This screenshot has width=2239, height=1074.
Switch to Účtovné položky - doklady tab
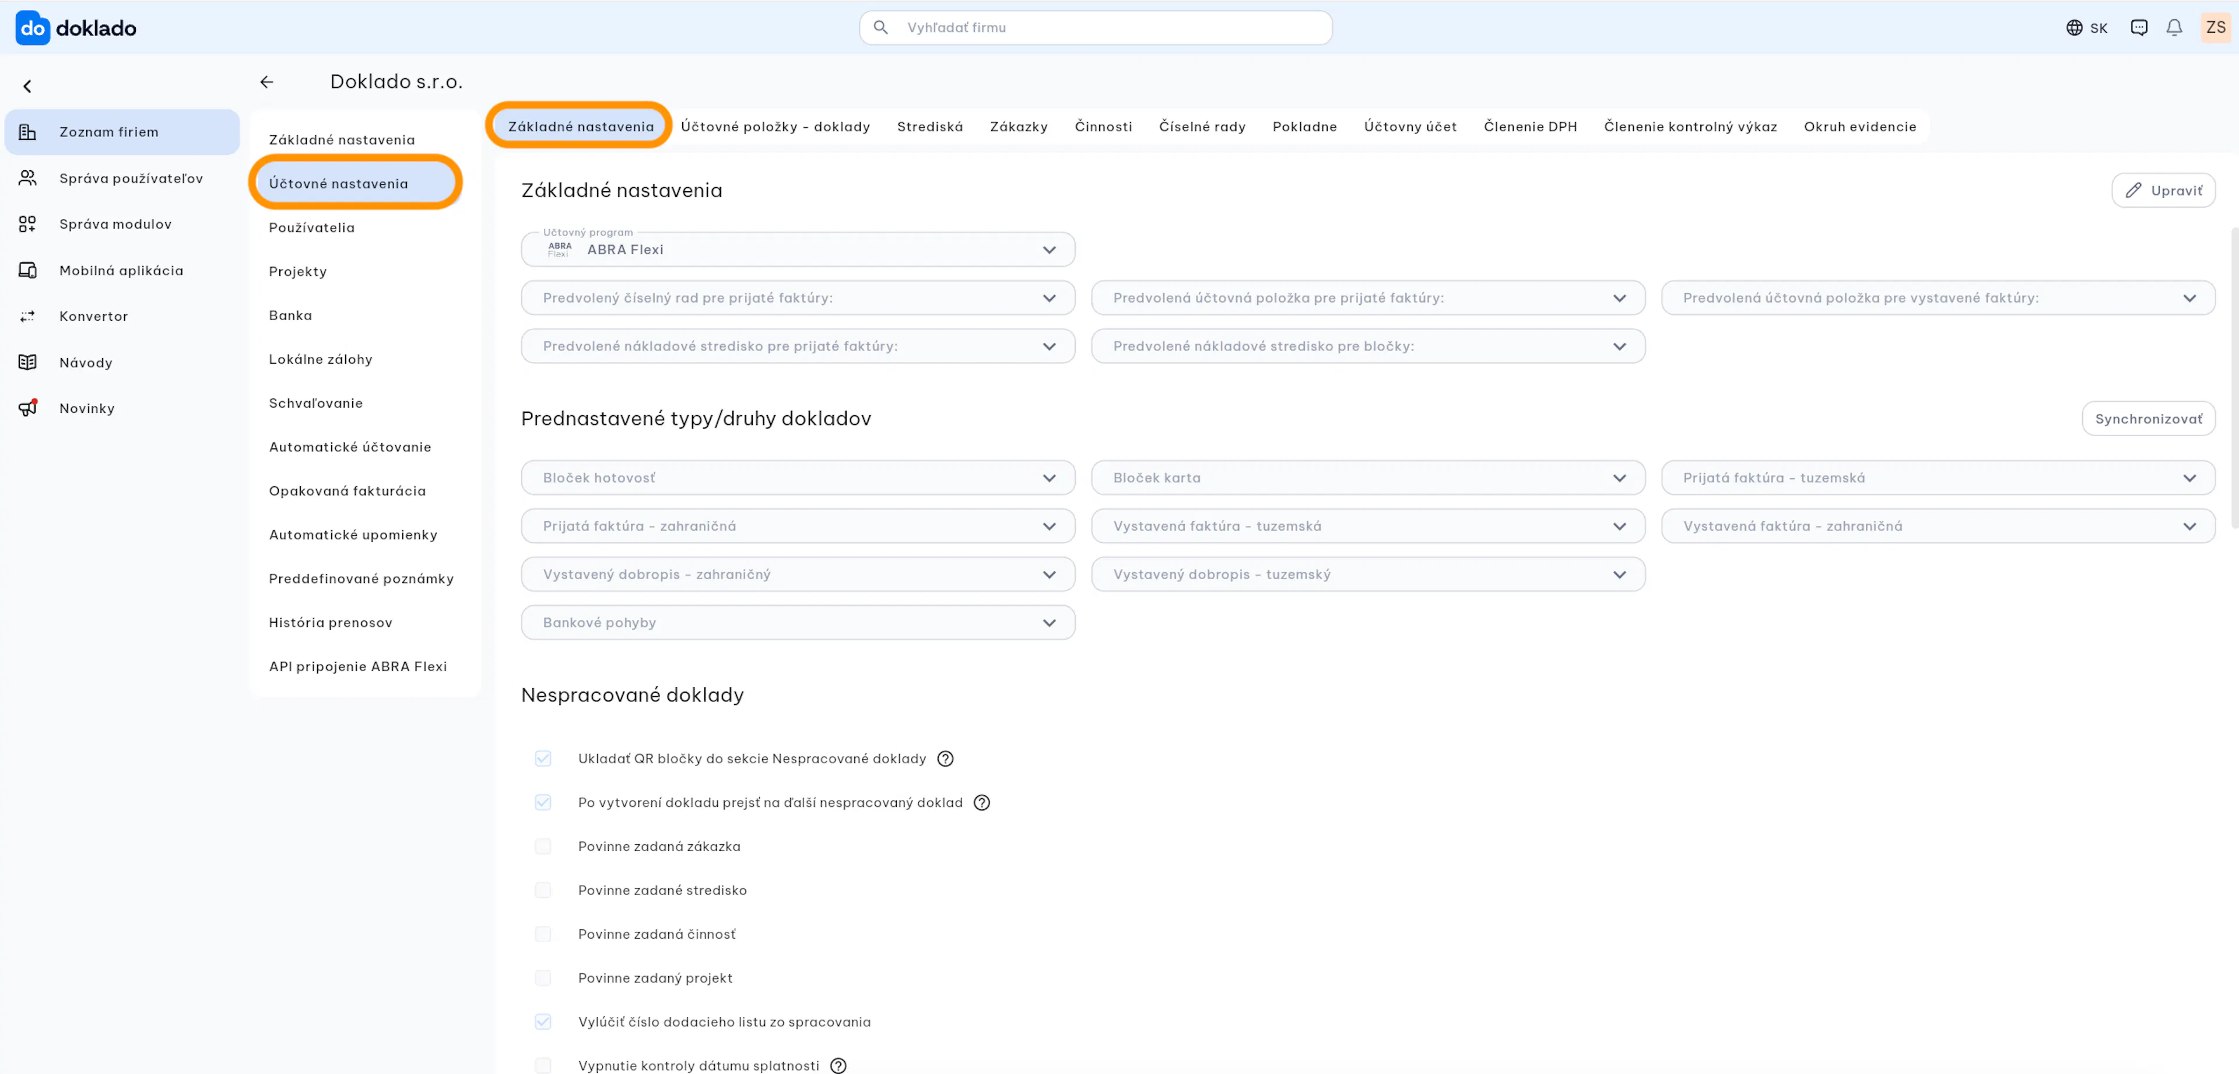tap(775, 127)
